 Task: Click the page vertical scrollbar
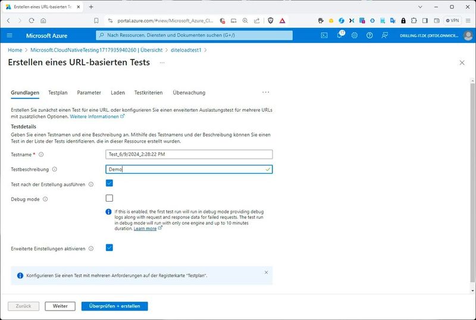point(472,182)
